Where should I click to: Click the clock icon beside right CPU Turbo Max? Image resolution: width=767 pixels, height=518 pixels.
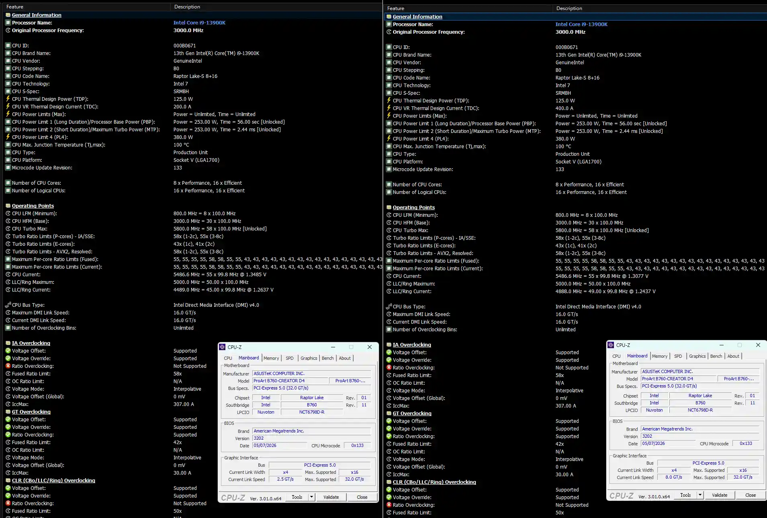tap(389, 230)
